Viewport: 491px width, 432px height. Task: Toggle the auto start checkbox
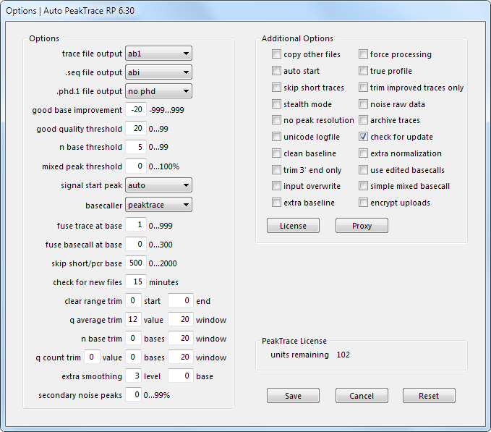point(276,70)
